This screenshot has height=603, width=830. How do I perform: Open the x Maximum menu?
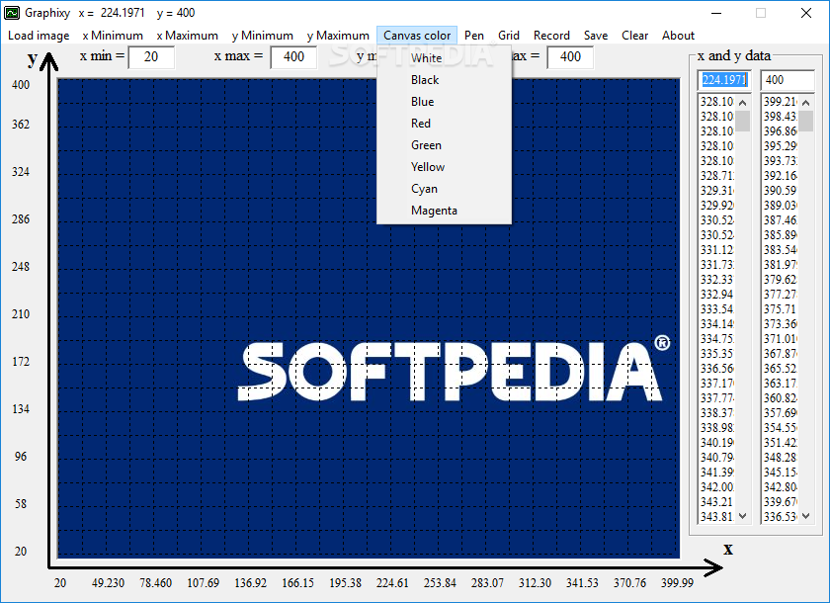coord(188,36)
